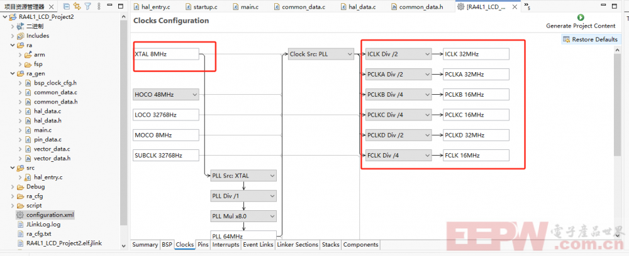The image size is (629, 256).
Task: Select hal_entry.c under src
Action: pos(48,177)
